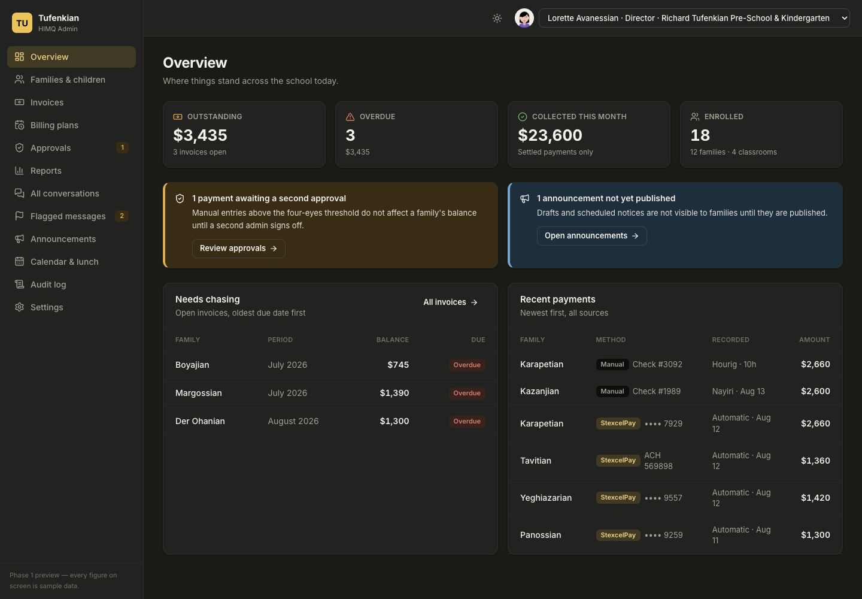Click the August 2026 period cell
The image size is (862, 599).
[x=293, y=421]
